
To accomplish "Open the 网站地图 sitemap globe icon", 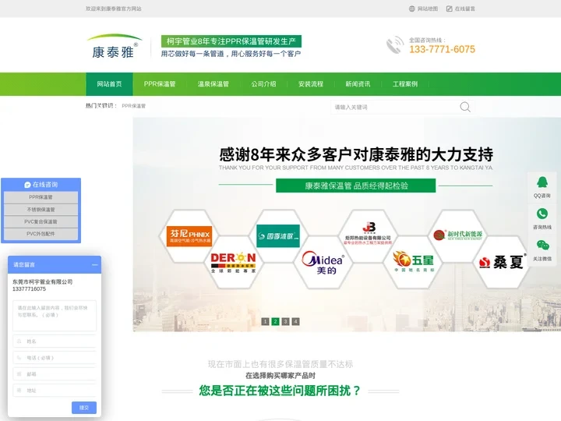I will (412, 9).
